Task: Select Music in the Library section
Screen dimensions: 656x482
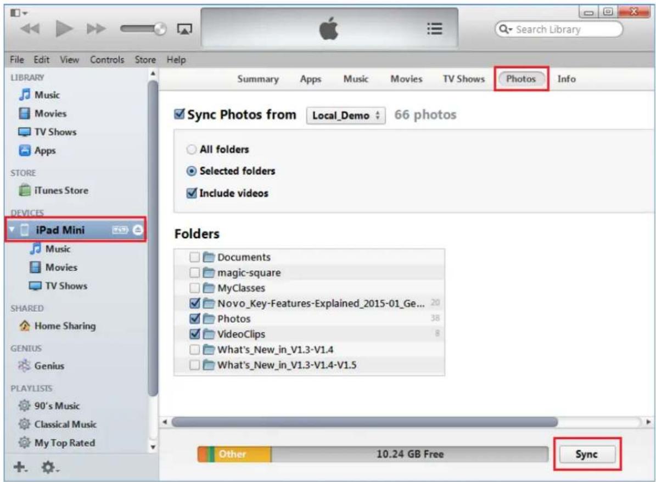Action: tap(40, 95)
